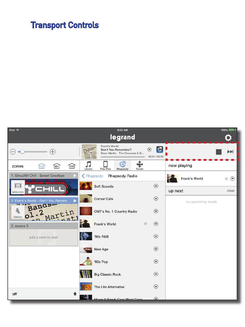The width and height of the screenshot is (245, 327).
Task: Increase volume with the plus icon
Action: (x=53, y=152)
